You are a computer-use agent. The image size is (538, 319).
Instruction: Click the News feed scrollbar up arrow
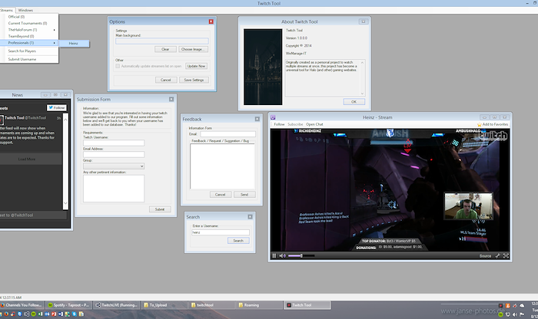pos(65,119)
